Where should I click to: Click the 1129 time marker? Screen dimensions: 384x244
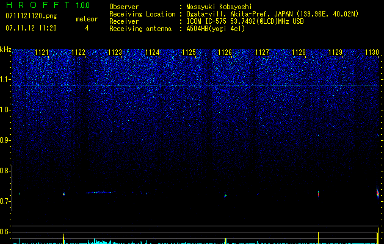[335, 52]
